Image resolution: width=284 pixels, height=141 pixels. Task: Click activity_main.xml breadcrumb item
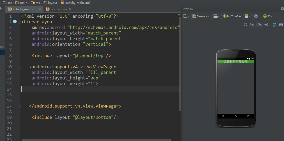point(75,3)
